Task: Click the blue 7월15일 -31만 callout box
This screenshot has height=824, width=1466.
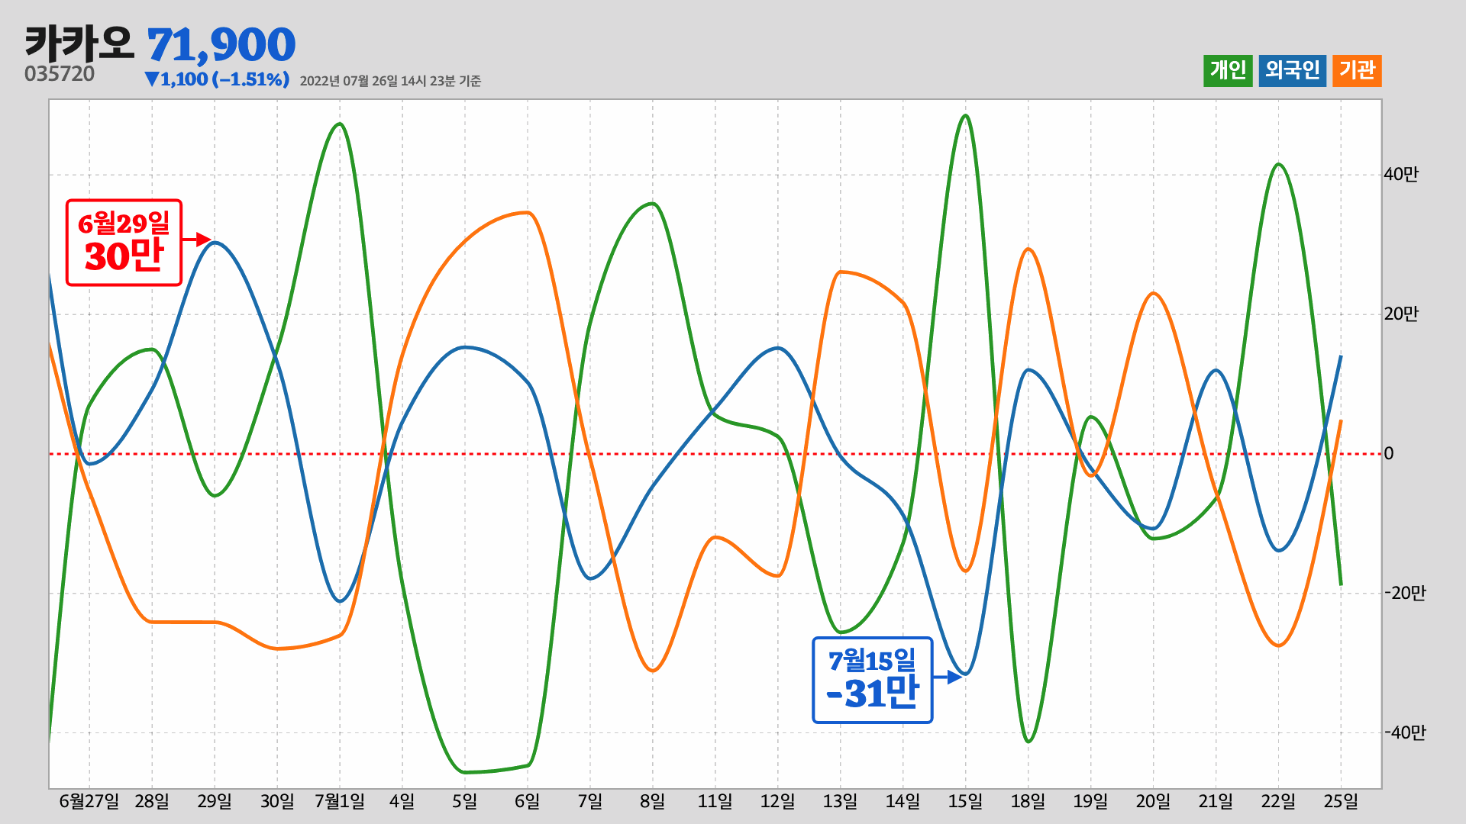Action: (x=873, y=680)
